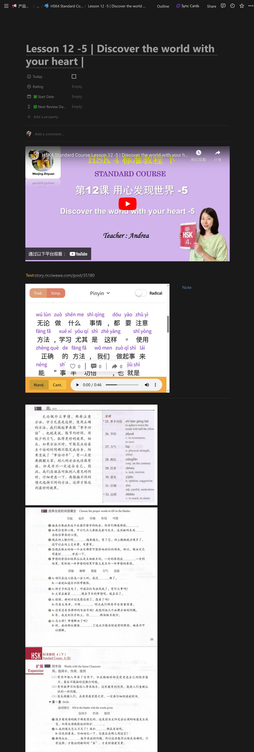The height and width of the screenshot is (752, 254).
Task: Tick the Today checkbox
Action: tap(74, 76)
